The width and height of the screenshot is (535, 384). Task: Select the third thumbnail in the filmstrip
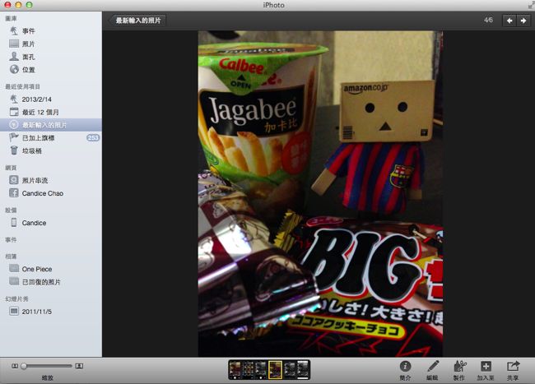click(x=261, y=370)
